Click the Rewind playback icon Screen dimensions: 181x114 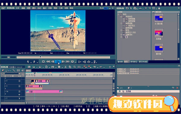tap(48, 62)
